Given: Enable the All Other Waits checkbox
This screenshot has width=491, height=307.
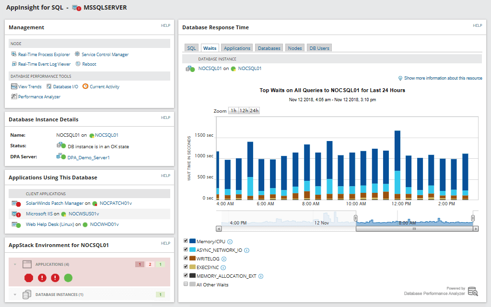Looking at the screenshot, I should point(186,284).
